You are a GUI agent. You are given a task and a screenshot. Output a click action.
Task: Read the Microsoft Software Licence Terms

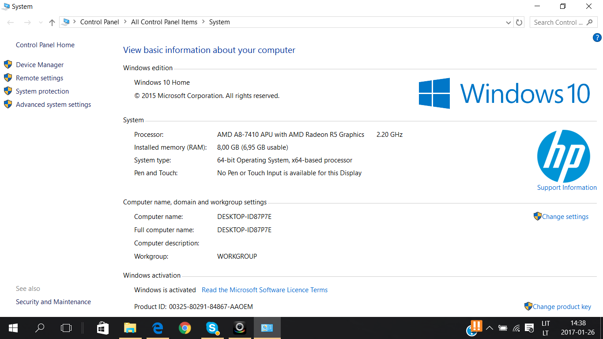[x=265, y=290]
